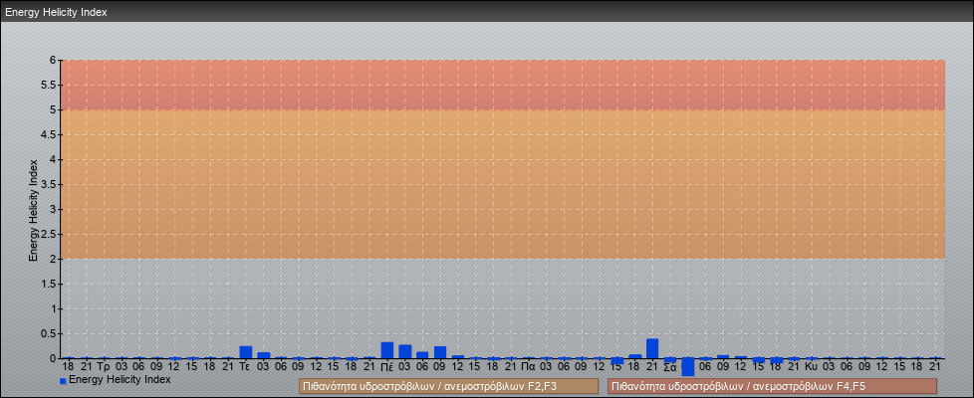Click the y-axis value 2

point(54,259)
